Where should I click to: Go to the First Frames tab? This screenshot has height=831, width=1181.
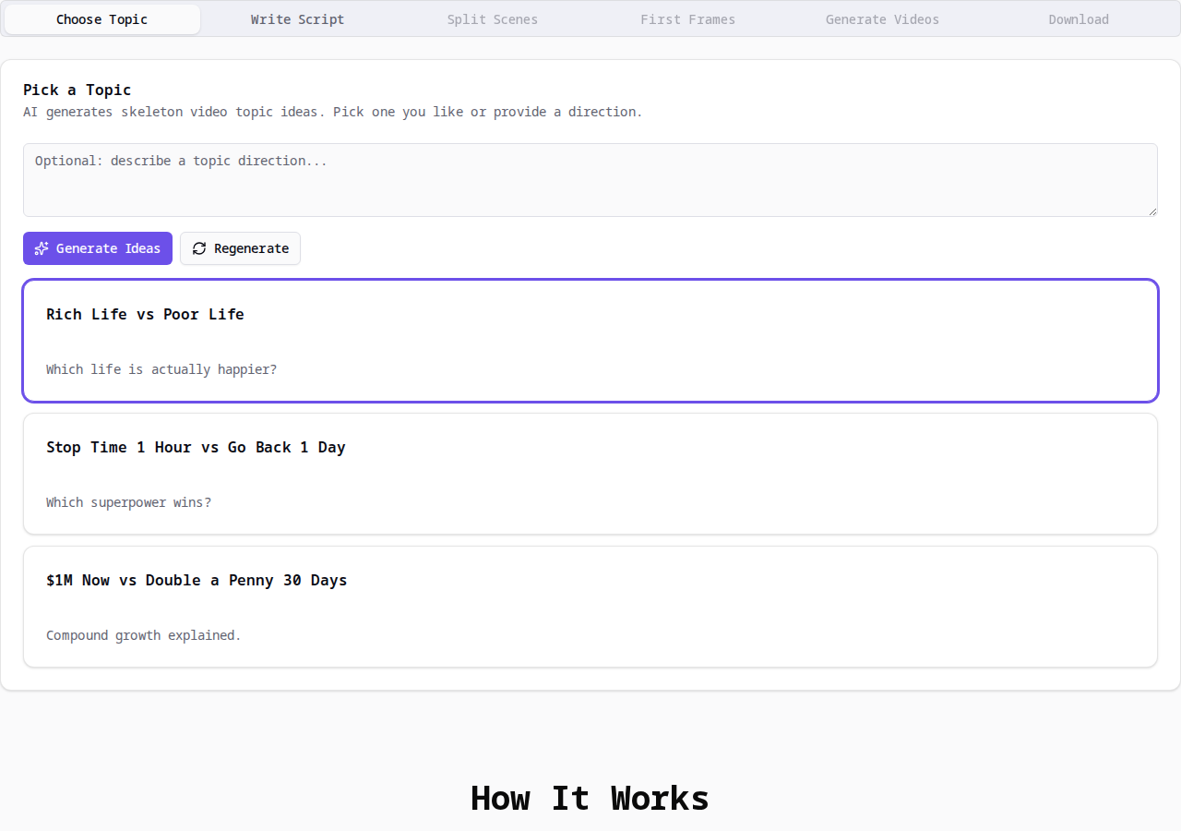pos(687,19)
